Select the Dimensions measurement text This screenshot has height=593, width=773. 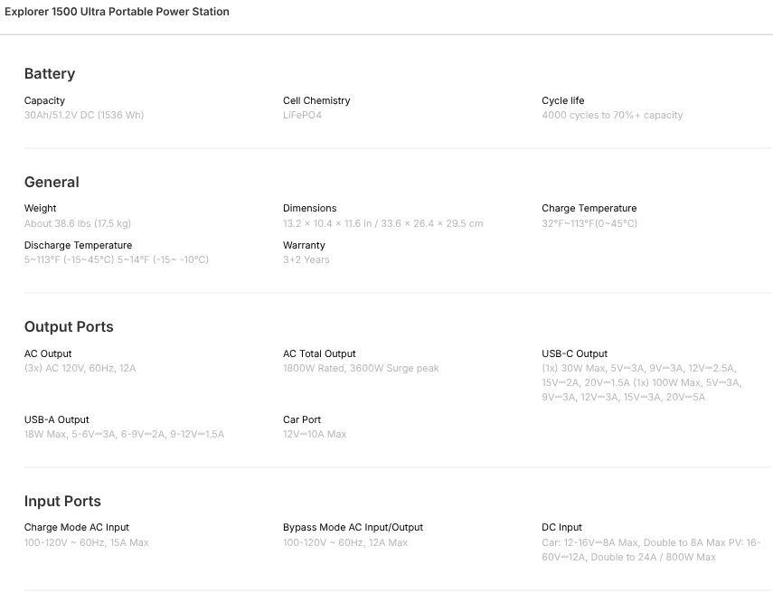pos(382,223)
